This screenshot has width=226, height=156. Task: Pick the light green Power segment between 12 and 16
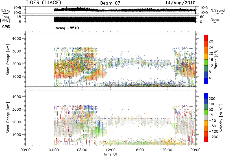[x=206, y=63]
